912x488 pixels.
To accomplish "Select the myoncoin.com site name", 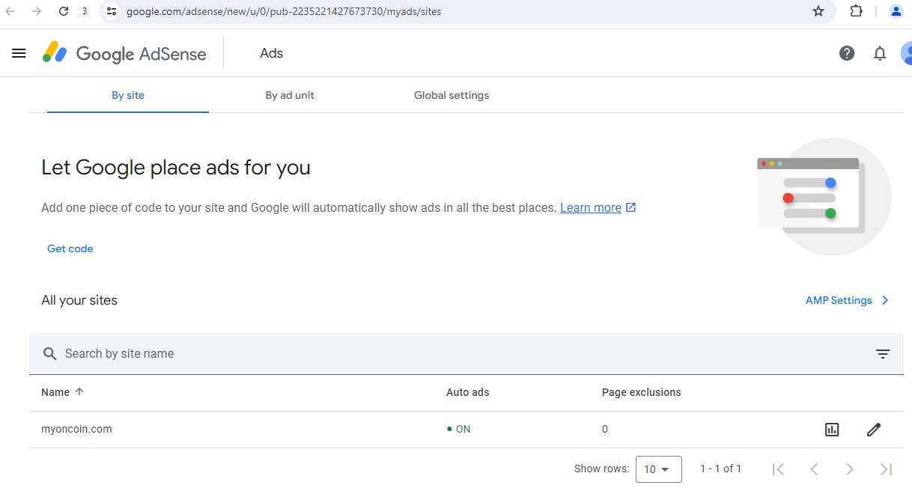I will coord(76,430).
